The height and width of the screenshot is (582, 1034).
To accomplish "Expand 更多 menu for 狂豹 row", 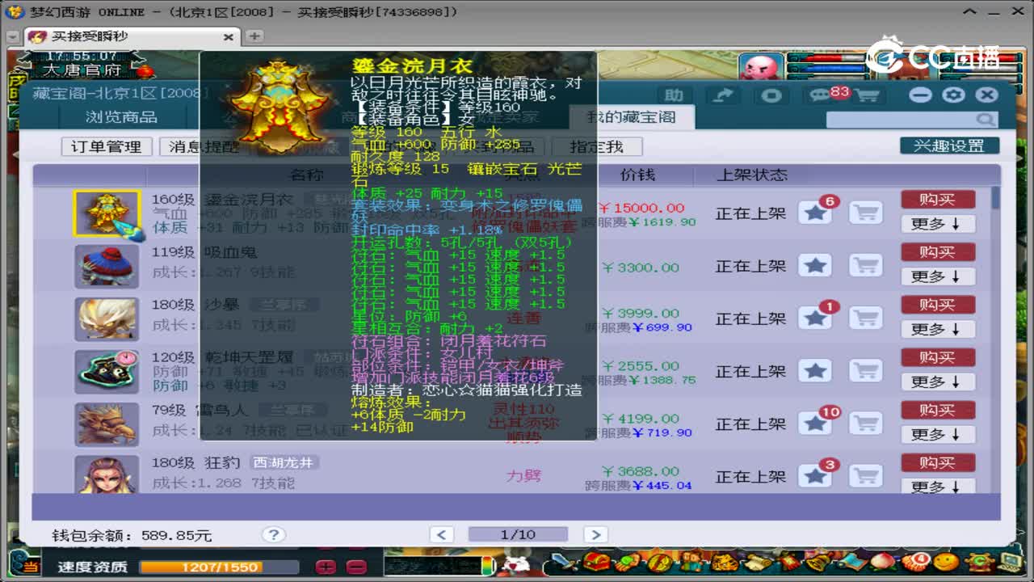I will [x=938, y=486].
